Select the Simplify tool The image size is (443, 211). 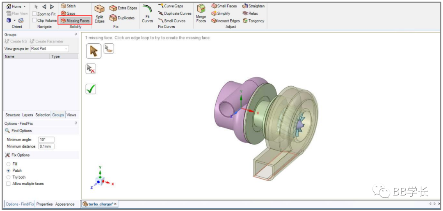[x=221, y=13]
